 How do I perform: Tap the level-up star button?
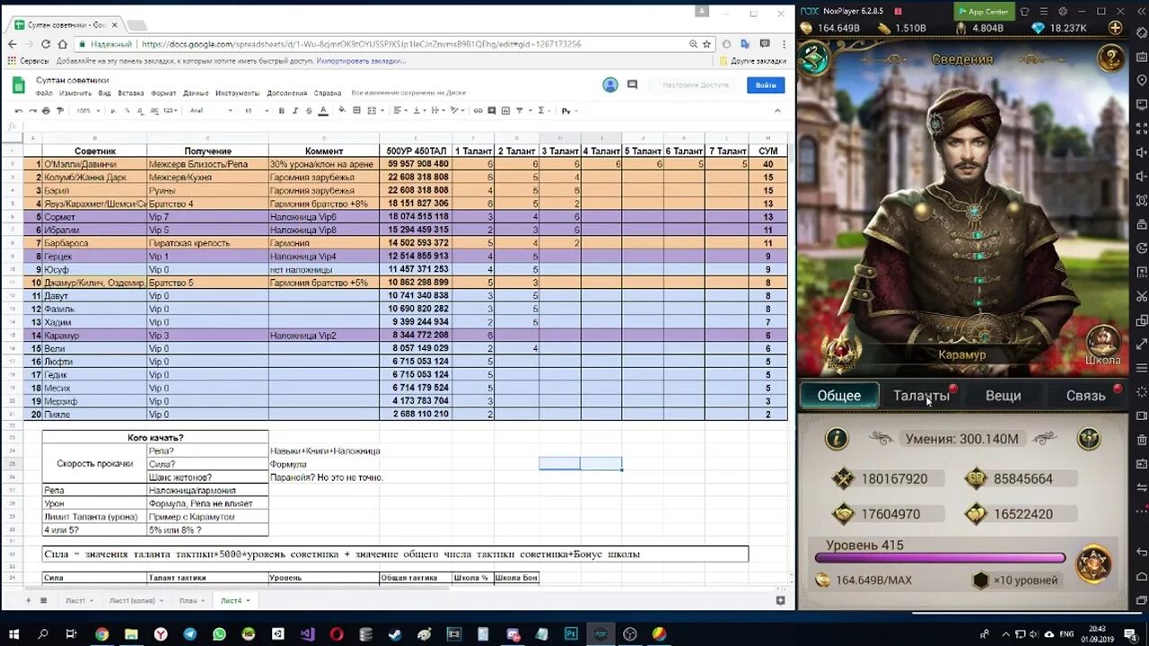tap(1094, 564)
